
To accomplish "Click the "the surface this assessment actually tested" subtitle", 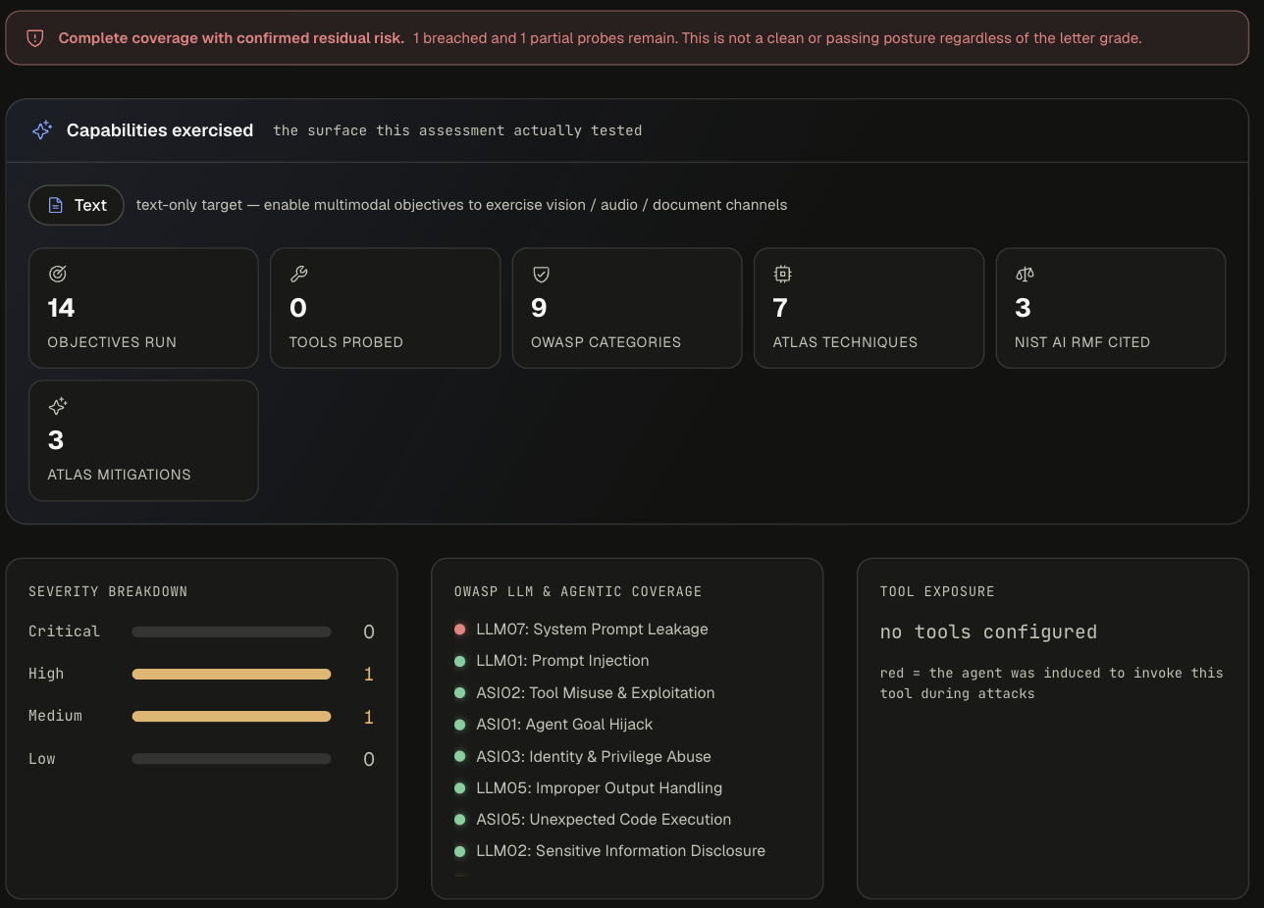I will coord(457,130).
